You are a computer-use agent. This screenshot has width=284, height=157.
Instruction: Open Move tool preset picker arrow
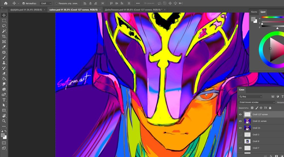[18, 3]
